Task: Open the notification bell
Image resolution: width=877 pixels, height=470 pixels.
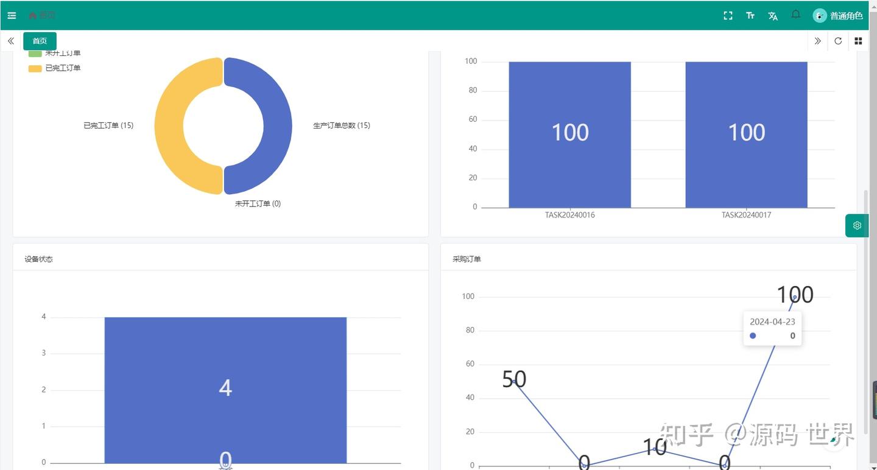Action: (795, 15)
